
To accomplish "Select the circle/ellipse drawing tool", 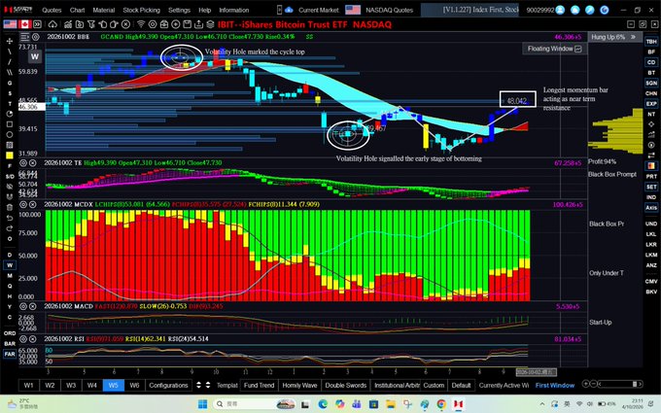I will 10,135.
